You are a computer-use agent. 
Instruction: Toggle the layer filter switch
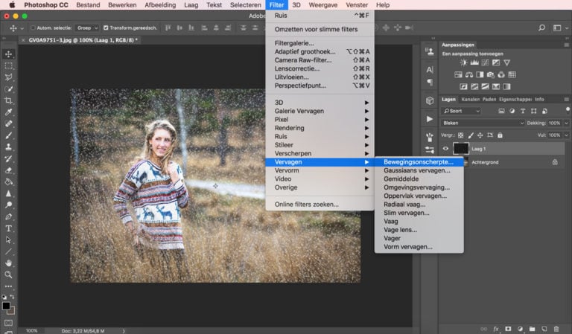coord(568,109)
